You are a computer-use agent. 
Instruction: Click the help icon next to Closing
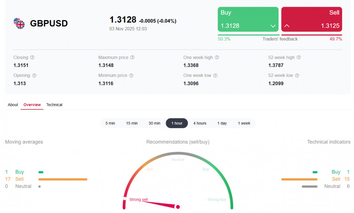(x=32, y=57)
